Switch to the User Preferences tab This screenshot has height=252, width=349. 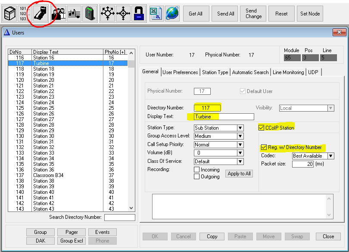tap(180, 72)
